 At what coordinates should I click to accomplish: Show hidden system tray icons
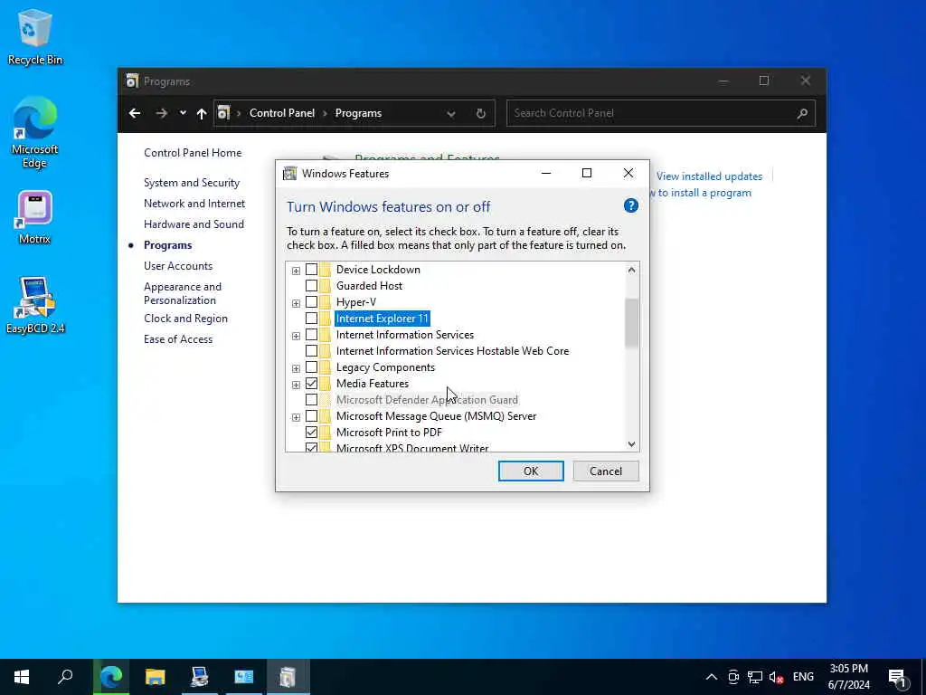click(x=712, y=677)
